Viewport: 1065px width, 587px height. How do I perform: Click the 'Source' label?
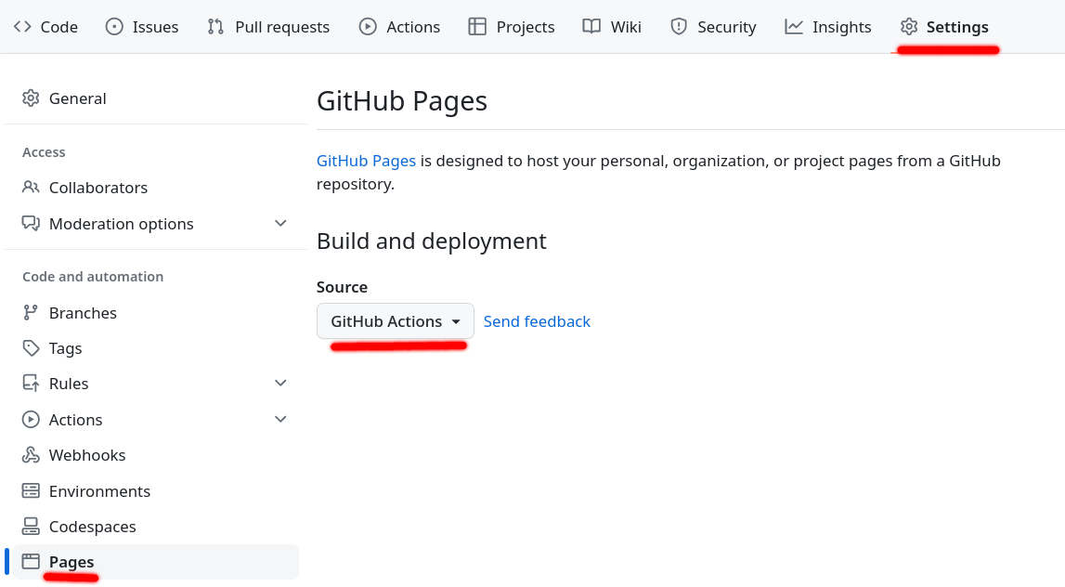(342, 287)
